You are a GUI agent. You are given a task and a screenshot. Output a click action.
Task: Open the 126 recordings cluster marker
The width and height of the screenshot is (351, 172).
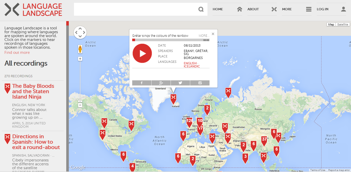point(189,123)
